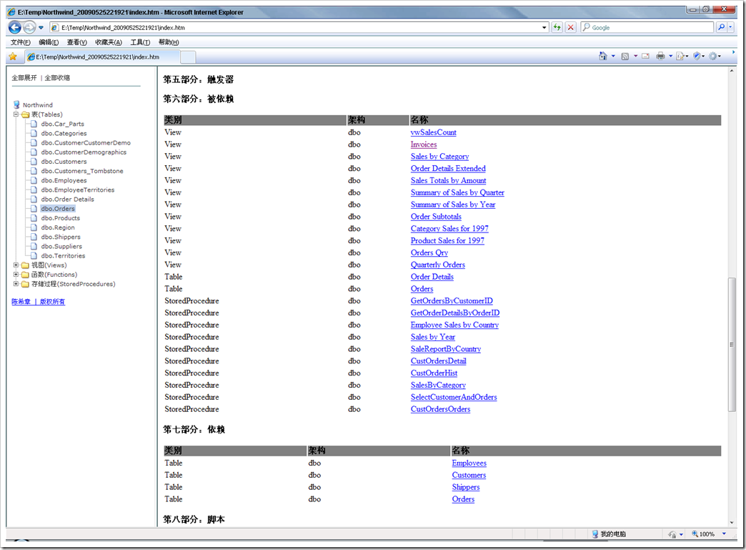Open Sales by Category link
This screenshot has width=746, height=550.
tap(439, 156)
